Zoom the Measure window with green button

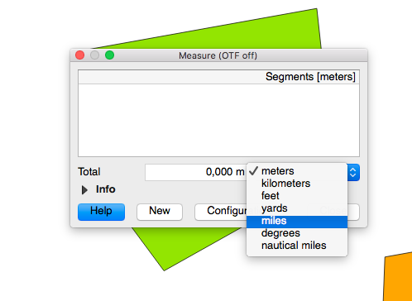(109, 55)
